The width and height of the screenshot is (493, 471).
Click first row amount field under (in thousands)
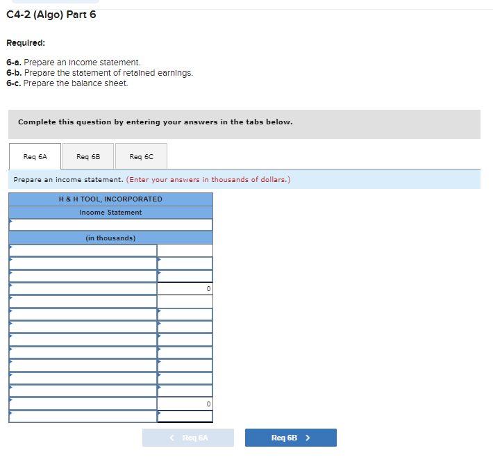(x=185, y=251)
